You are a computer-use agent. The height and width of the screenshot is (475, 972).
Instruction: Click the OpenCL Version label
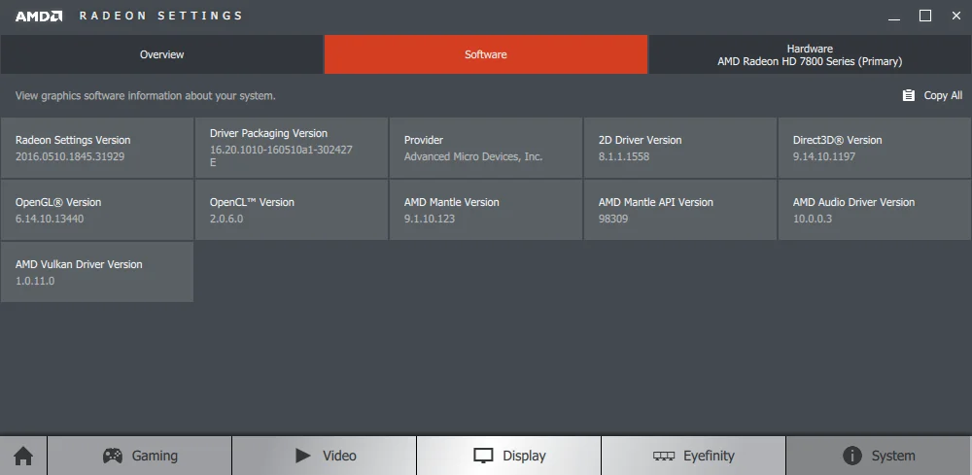pos(252,202)
